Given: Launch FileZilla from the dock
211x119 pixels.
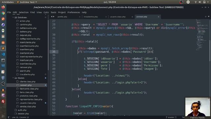Looking at the screenshot, I should tap(3, 101).
